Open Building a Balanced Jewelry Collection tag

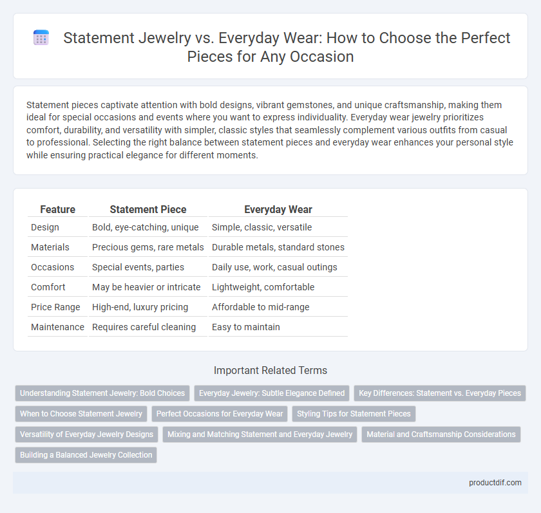click(x=86, y=454)
